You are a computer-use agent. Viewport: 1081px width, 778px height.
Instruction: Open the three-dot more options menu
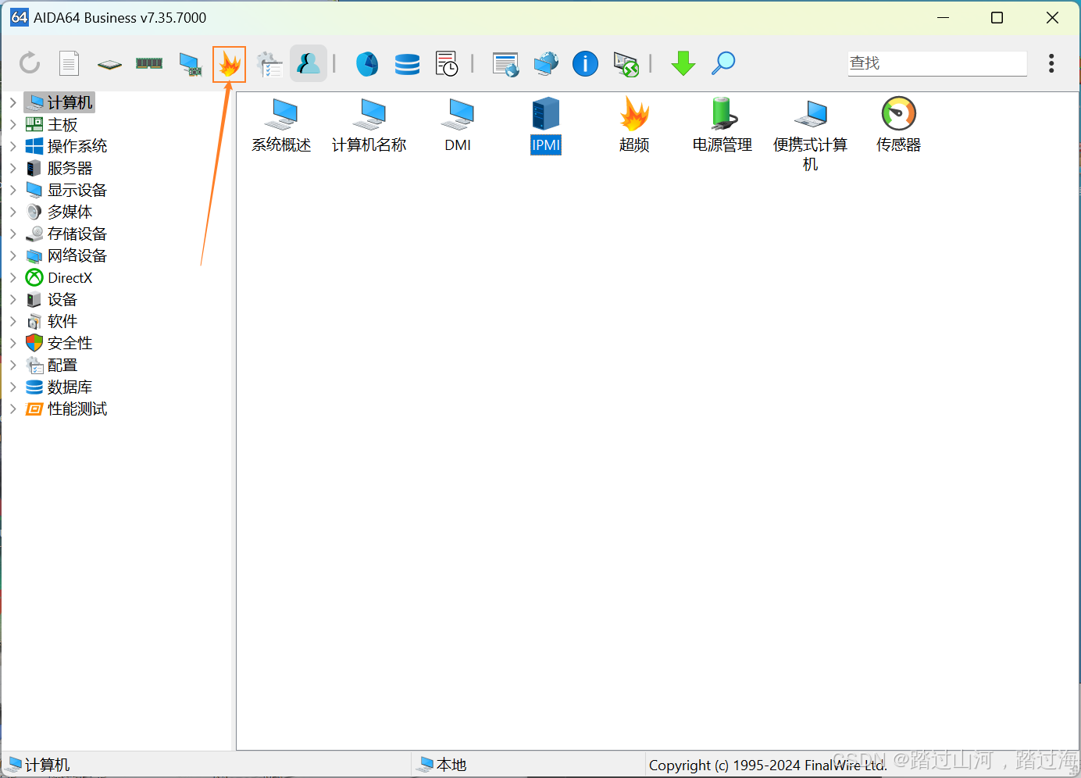[1051, 63]
